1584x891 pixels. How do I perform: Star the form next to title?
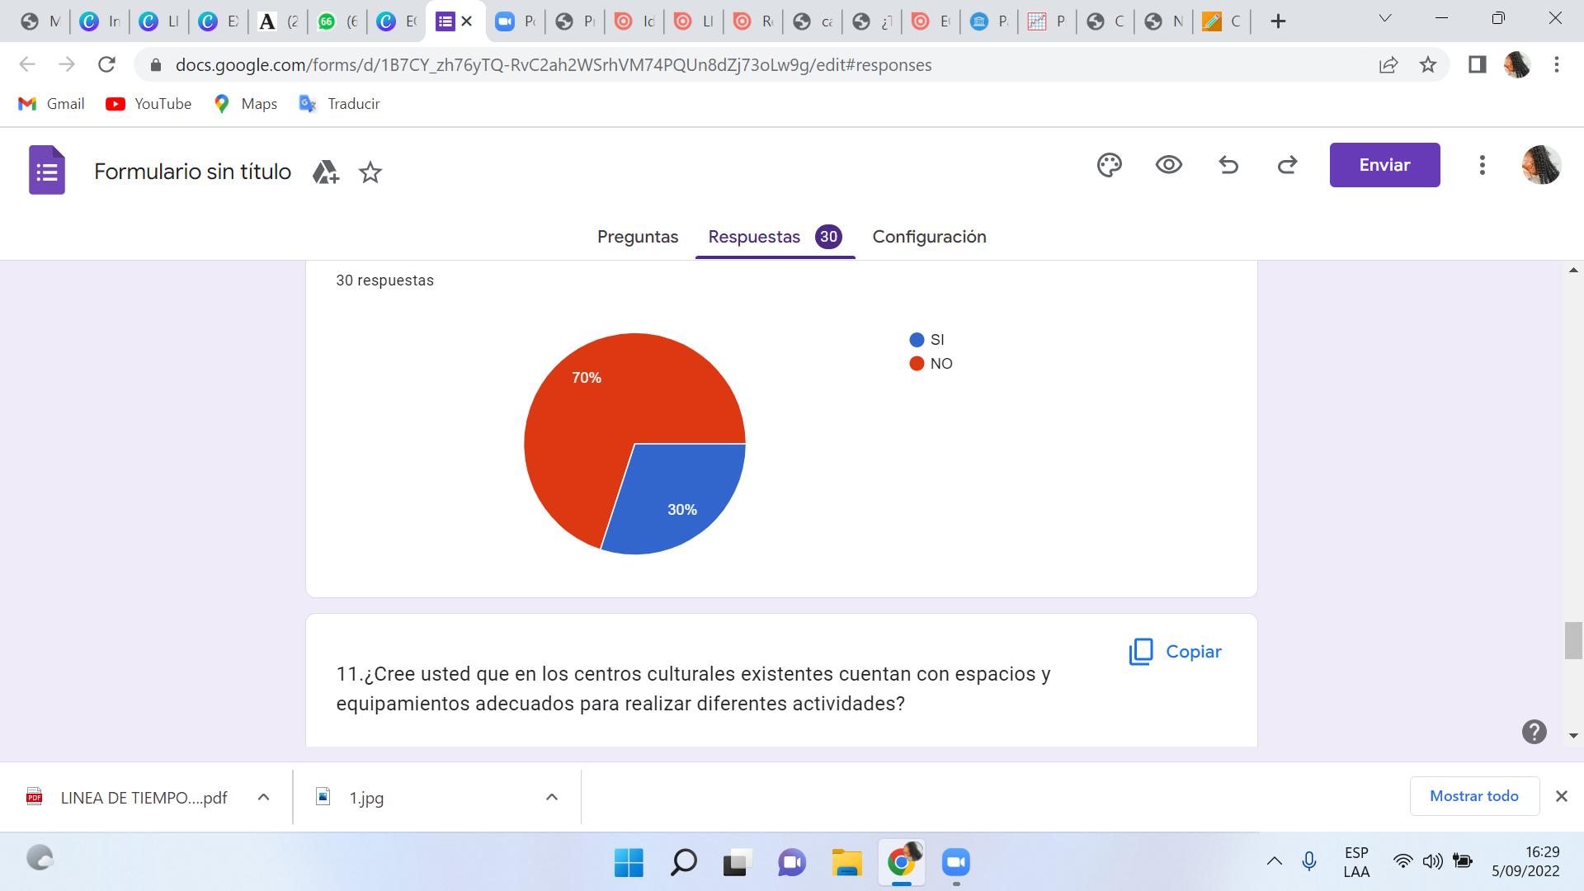(370, 172)
